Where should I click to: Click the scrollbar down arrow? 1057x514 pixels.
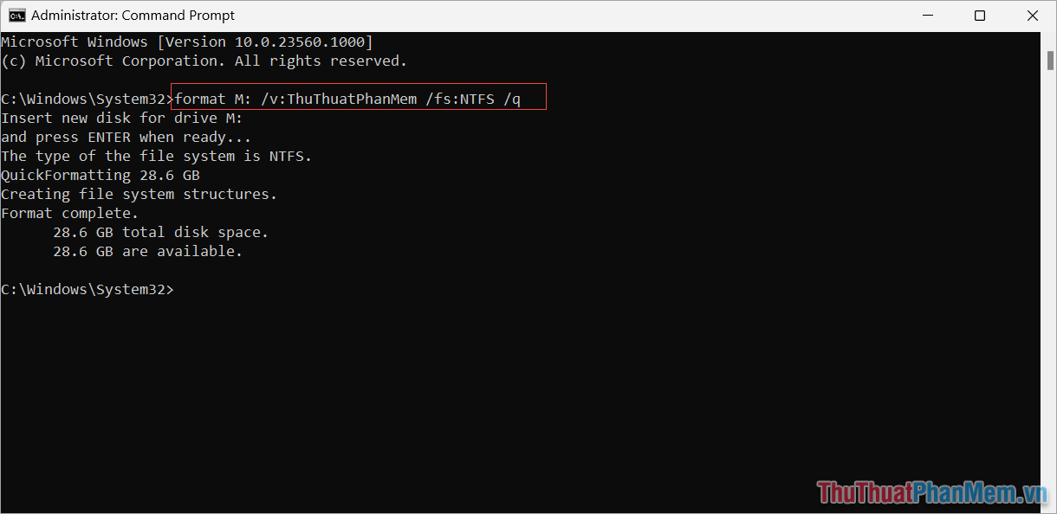point(1049,507)
